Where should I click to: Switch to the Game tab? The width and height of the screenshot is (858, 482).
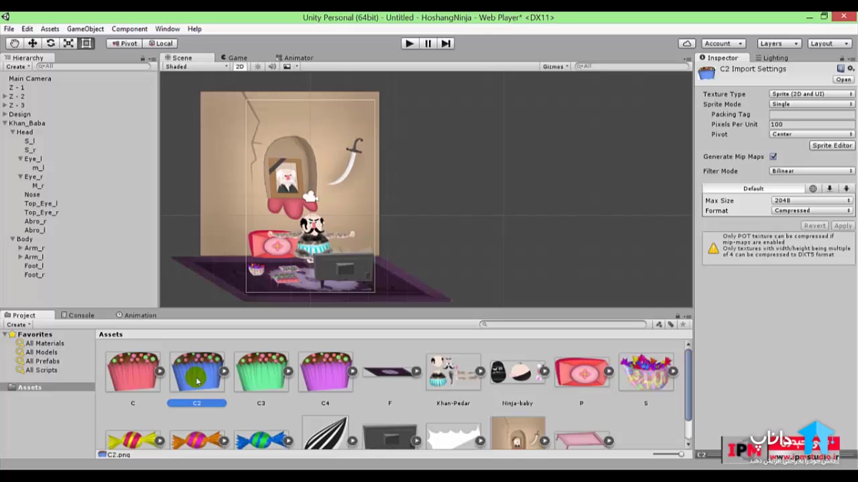(233, 58)
